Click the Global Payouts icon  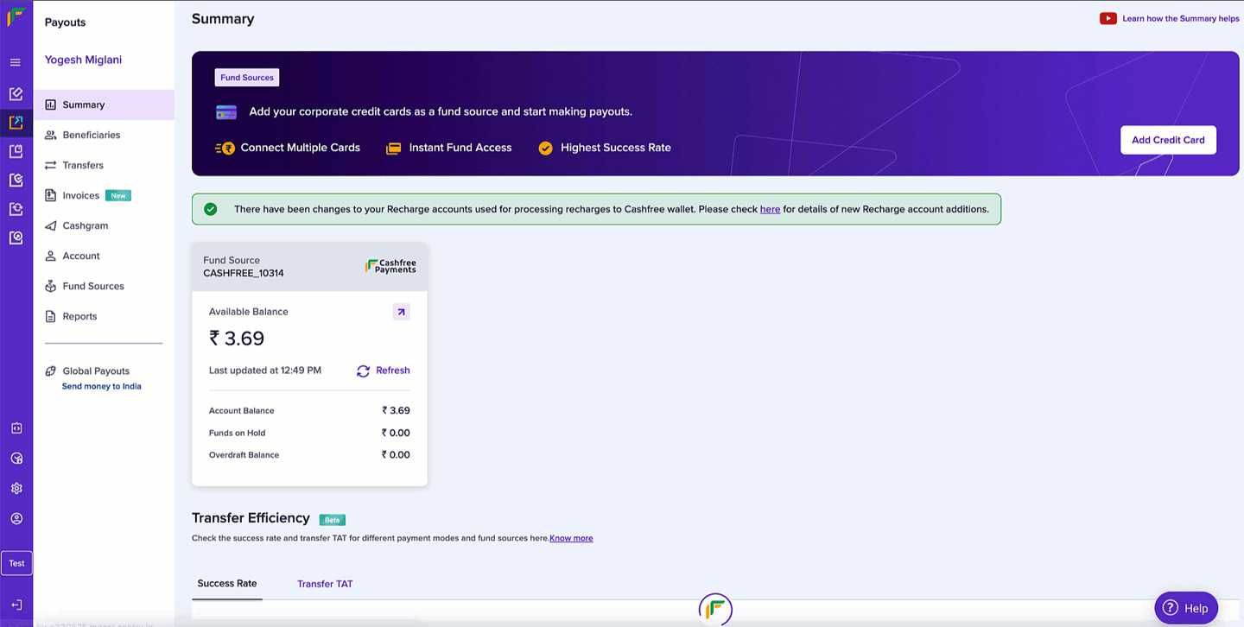coord(50,370)
